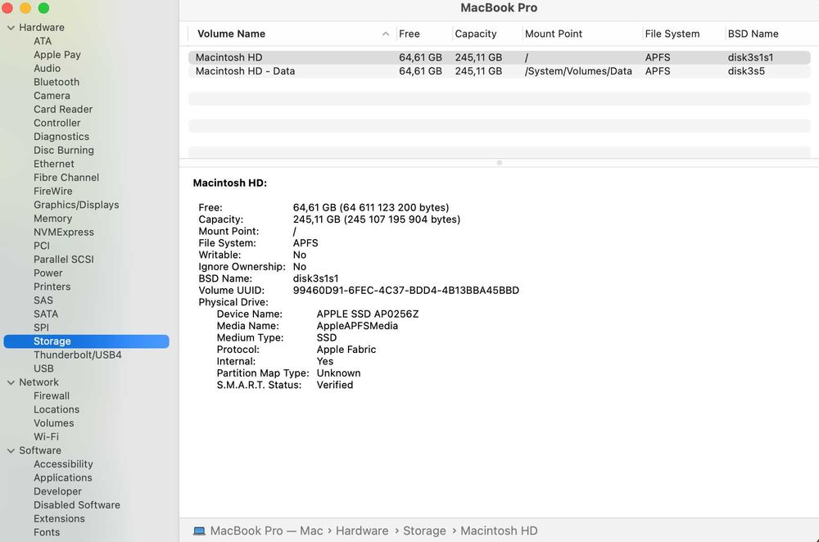Click the highlighted Storage sidebar item
Image resolution: width=819 pixels, height=542 pixels.
click(x=86, y=341)
